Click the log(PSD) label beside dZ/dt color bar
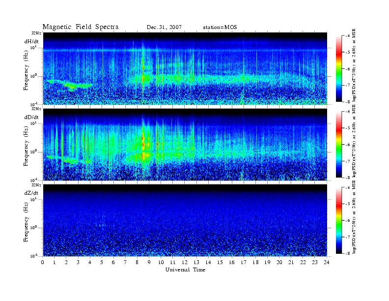Image resolution: width=389 pixels, height=301 pixels. pyautogui.click(x=354, y=217)
